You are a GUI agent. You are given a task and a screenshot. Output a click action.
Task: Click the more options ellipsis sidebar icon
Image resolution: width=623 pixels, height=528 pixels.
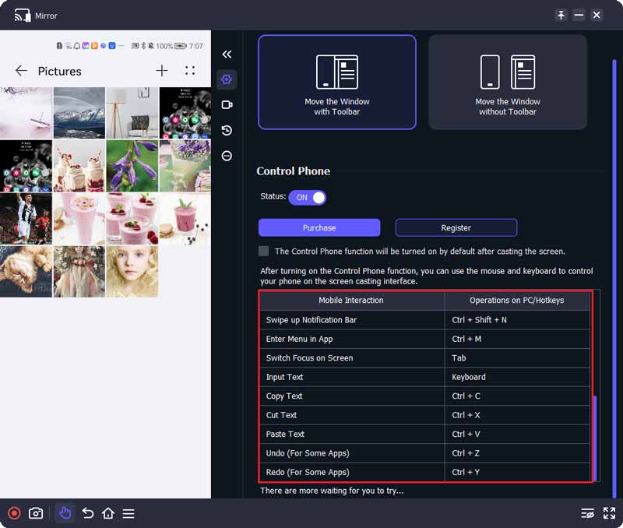point(227,156)
